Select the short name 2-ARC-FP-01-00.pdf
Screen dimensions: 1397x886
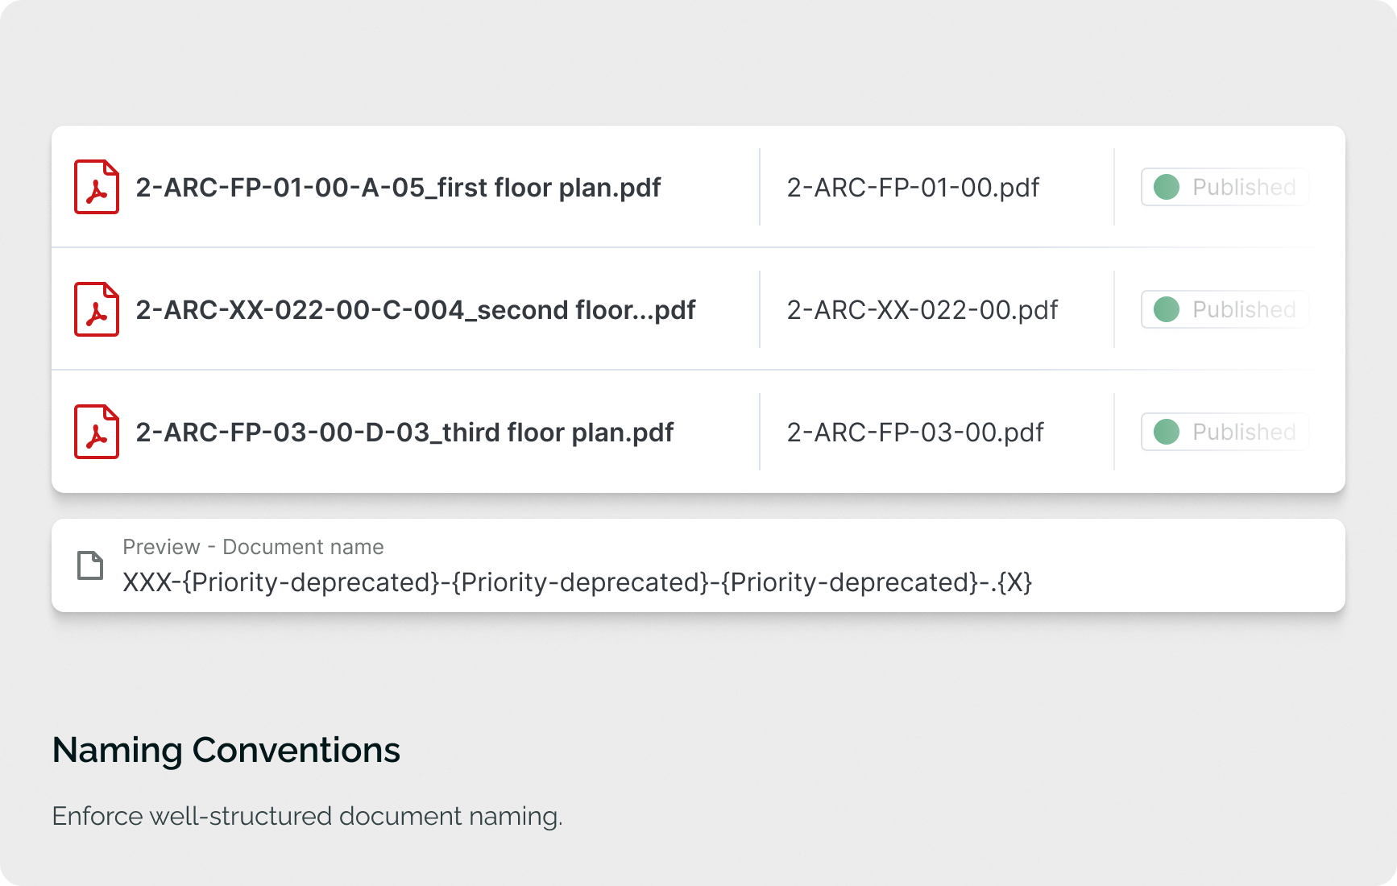point(913,188)
